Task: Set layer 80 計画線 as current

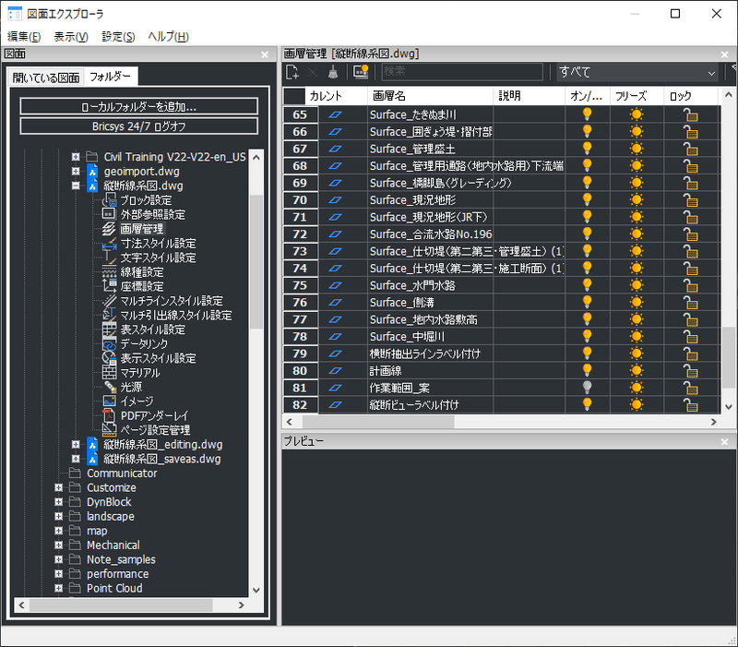Action: (x=335, y=371)
